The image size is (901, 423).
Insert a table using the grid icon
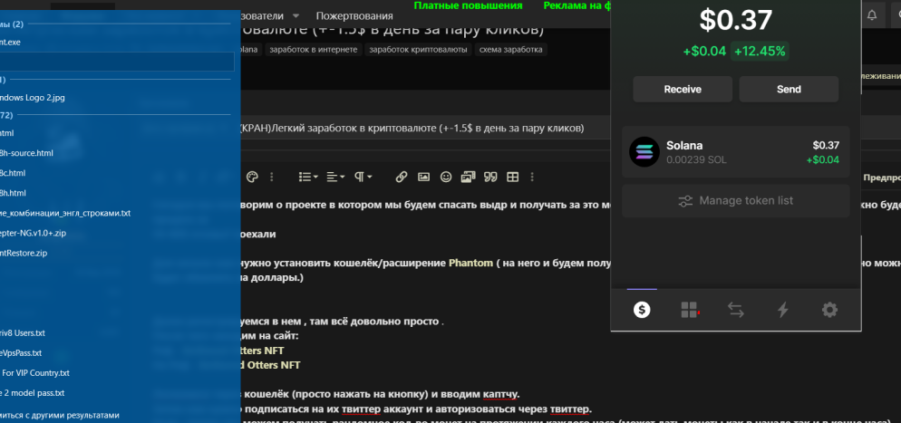pos(512,177)
